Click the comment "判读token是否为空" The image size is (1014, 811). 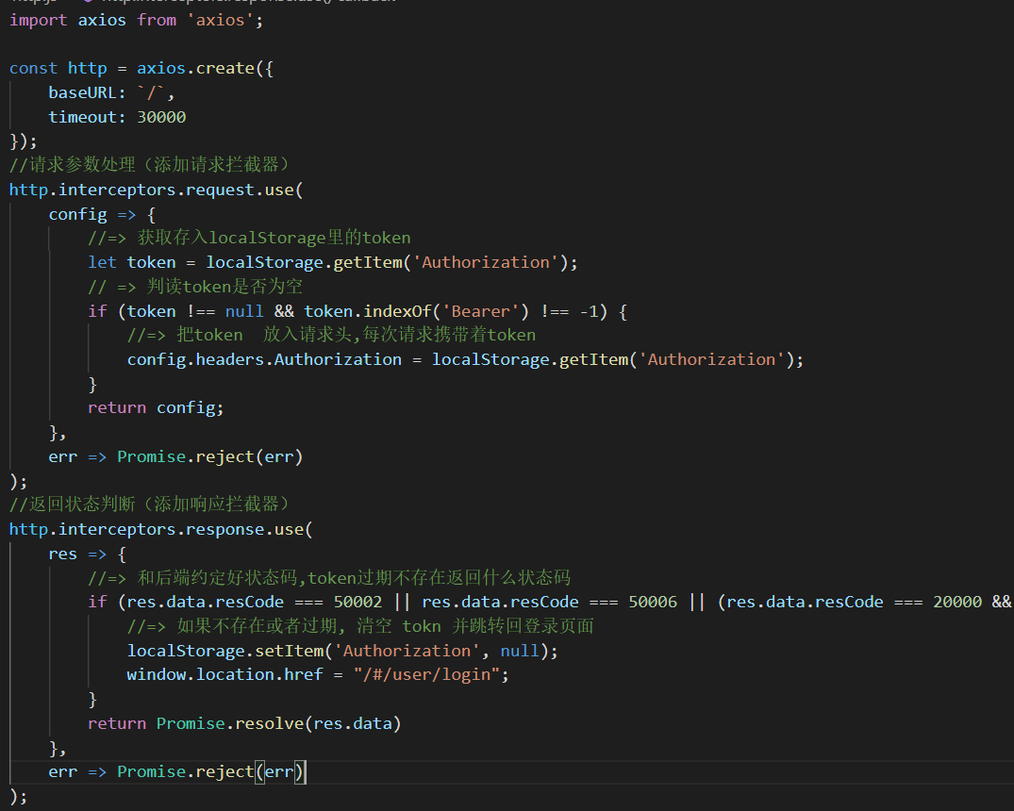pos(224,287)
